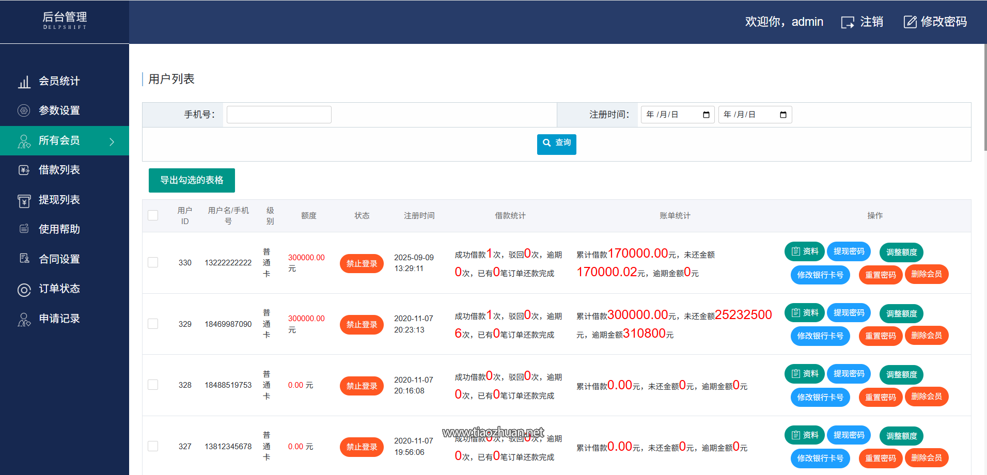
Task: Check the checkbox for user 330
Action: (x=152, y=262)
